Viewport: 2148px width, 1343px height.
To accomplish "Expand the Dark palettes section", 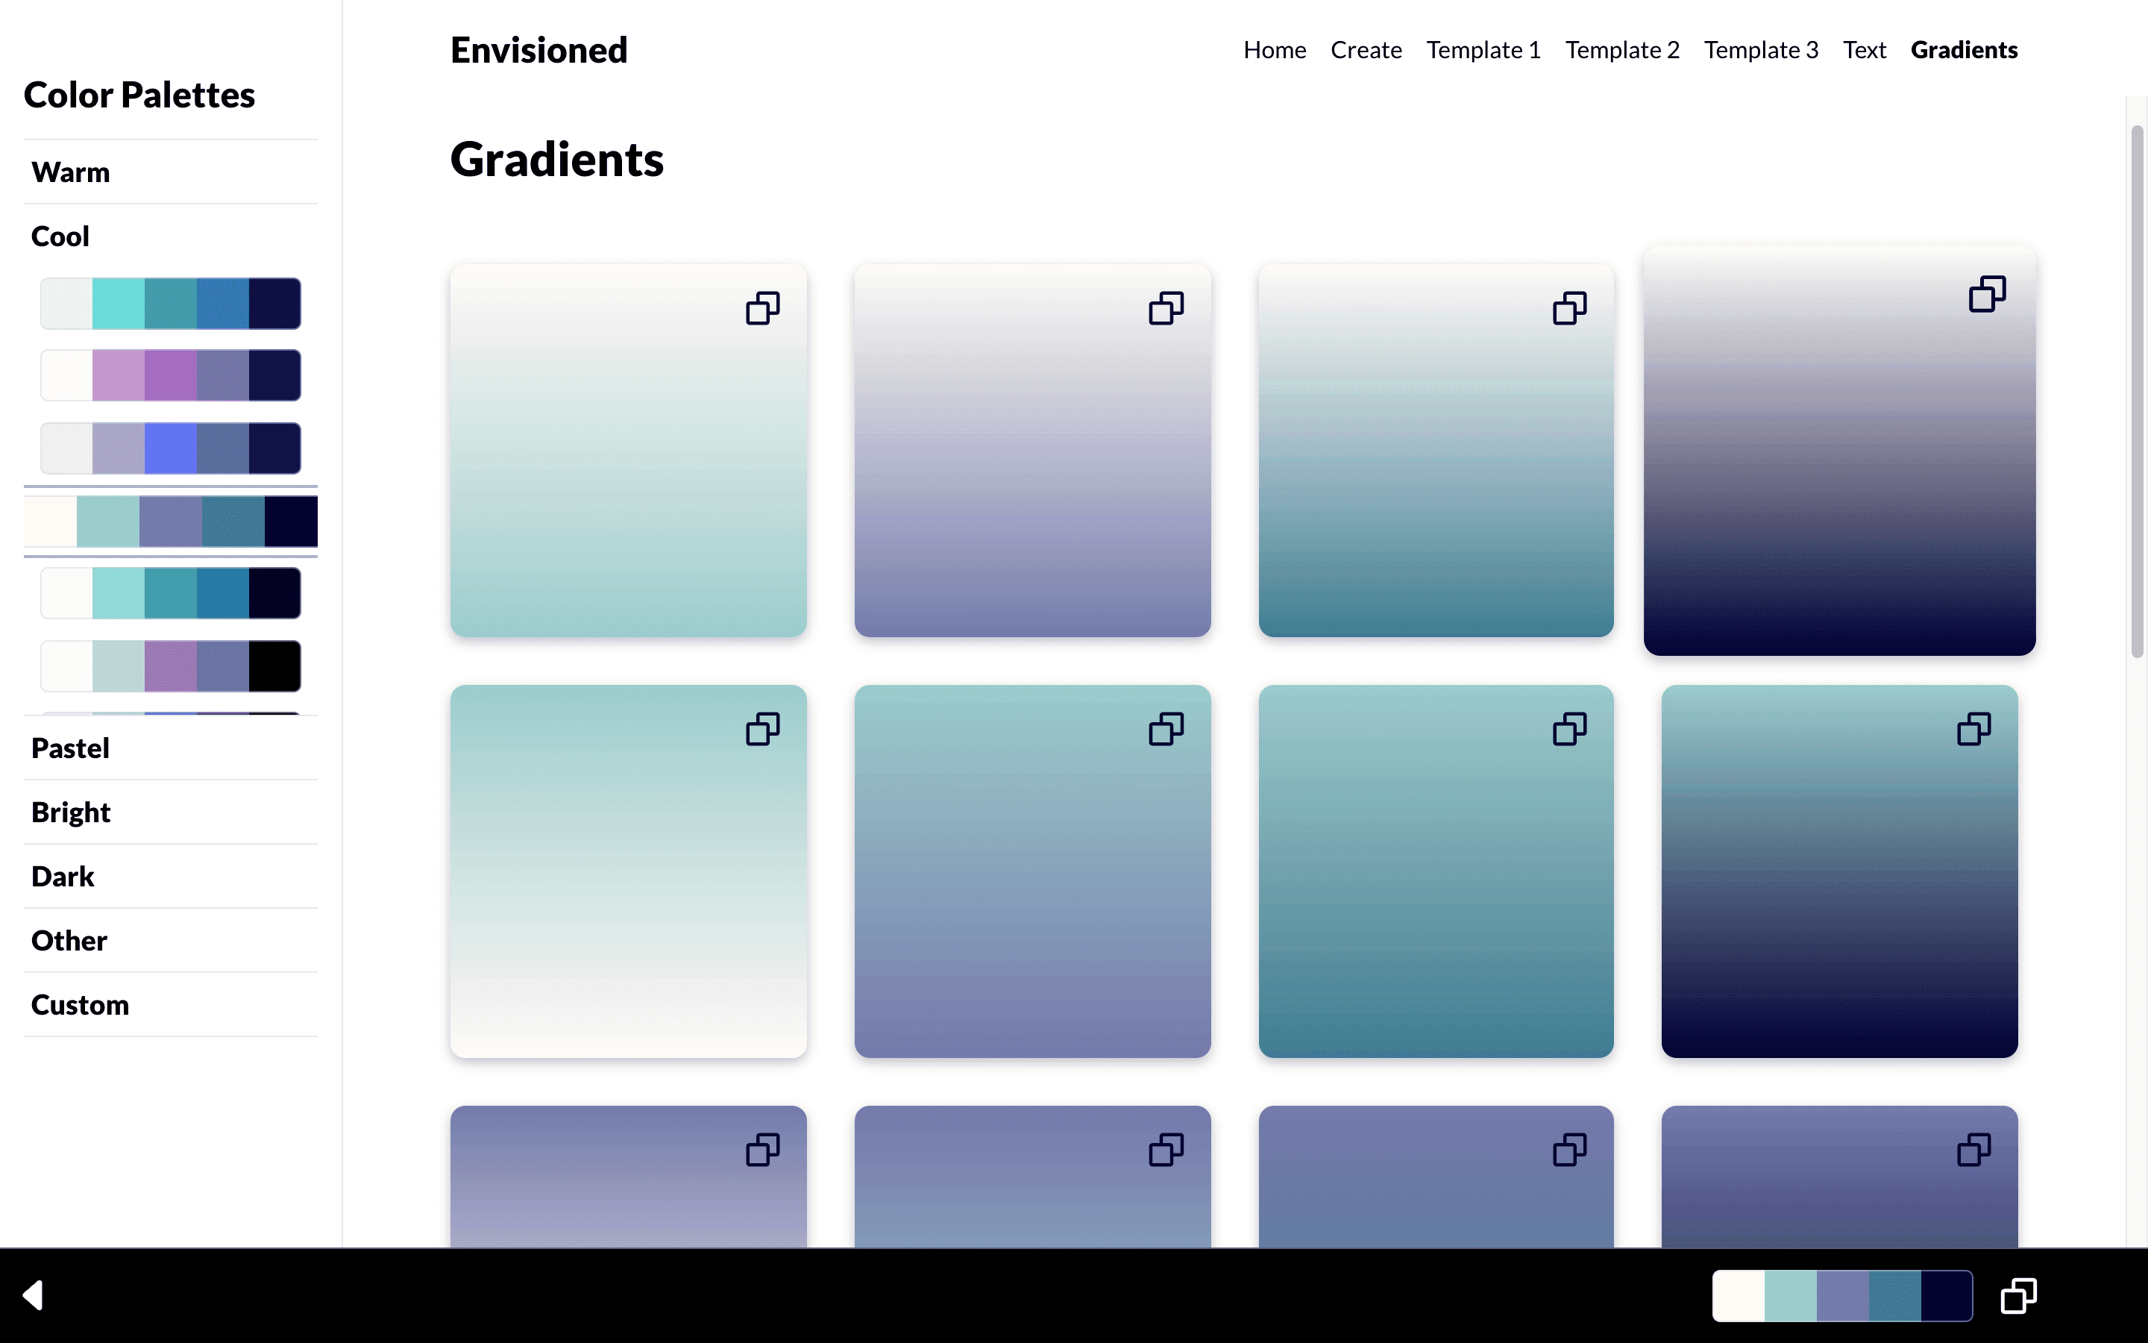I will (170, 876).
